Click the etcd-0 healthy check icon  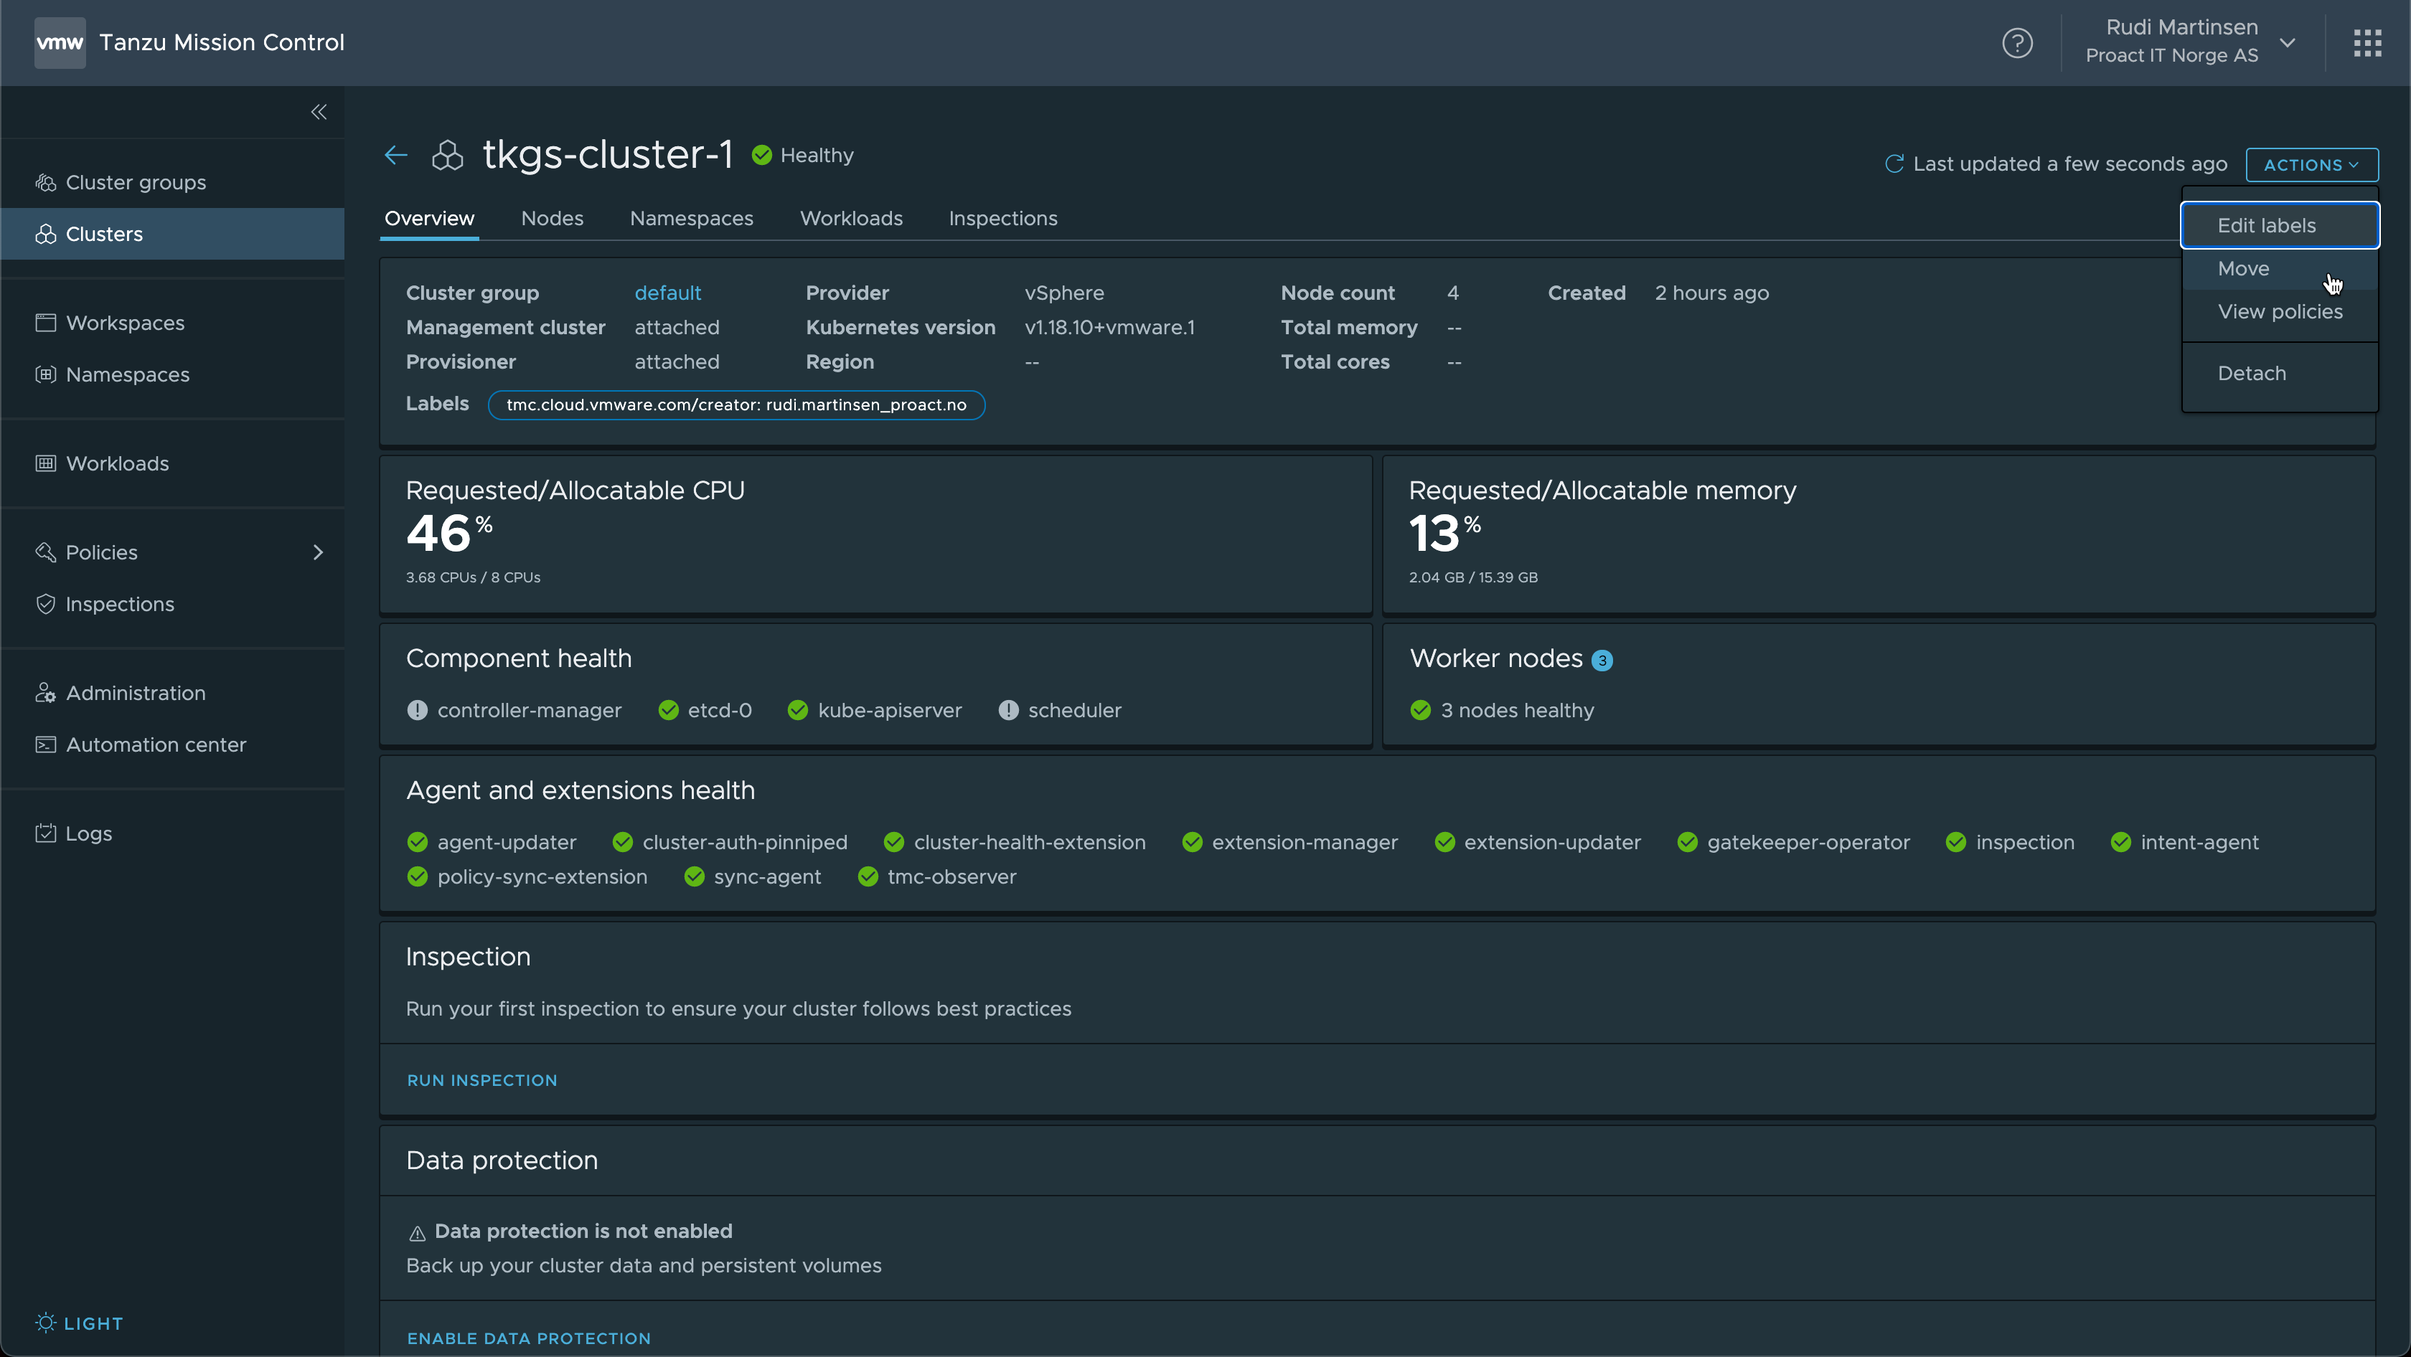(x=668, y=711)
